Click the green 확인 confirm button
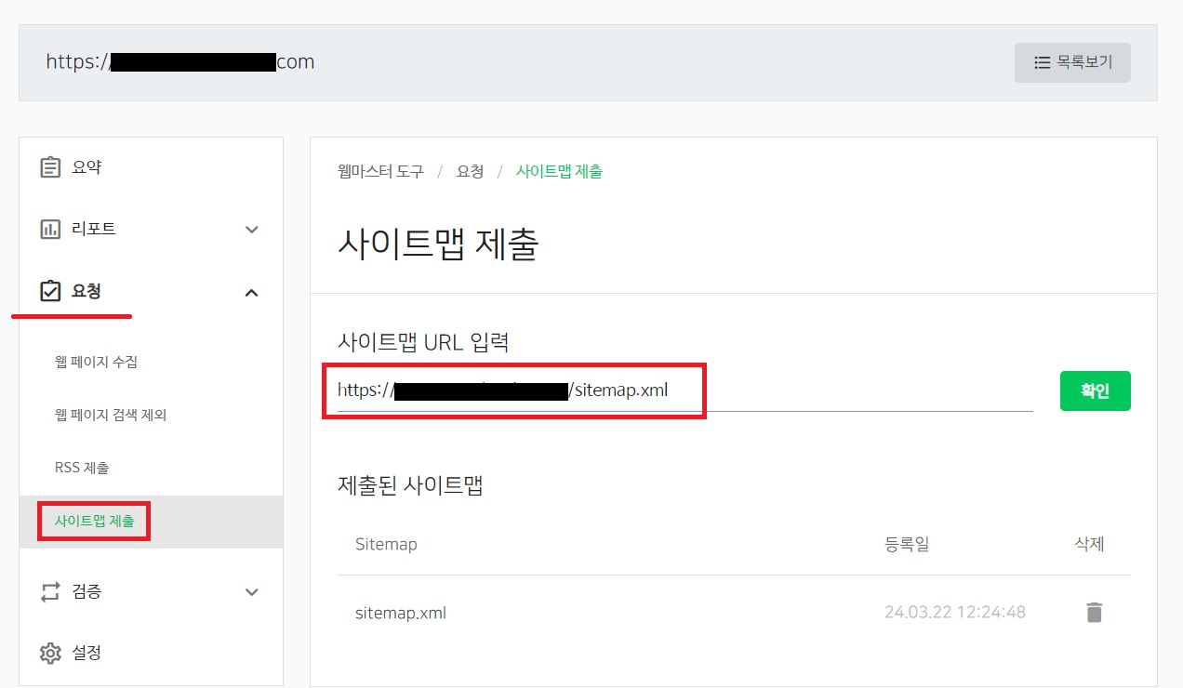1183x688 pixels. 1095,390
